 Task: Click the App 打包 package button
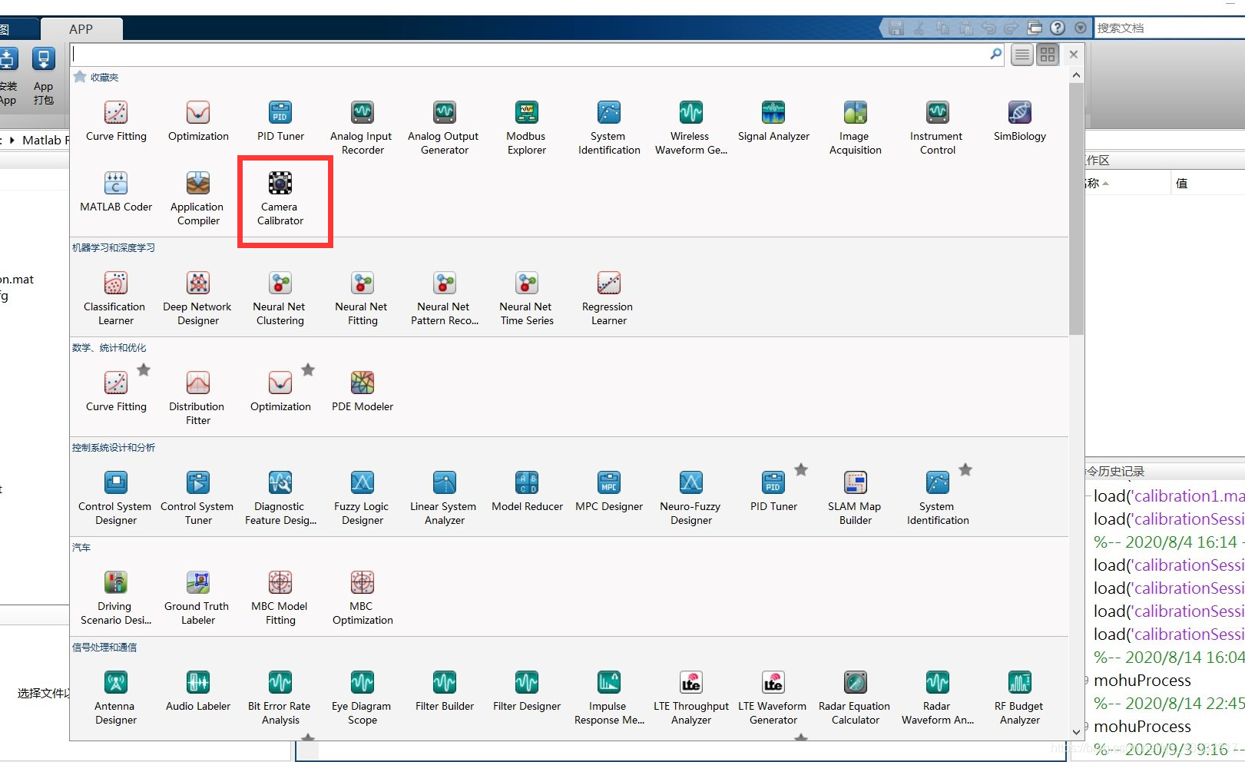44,76
